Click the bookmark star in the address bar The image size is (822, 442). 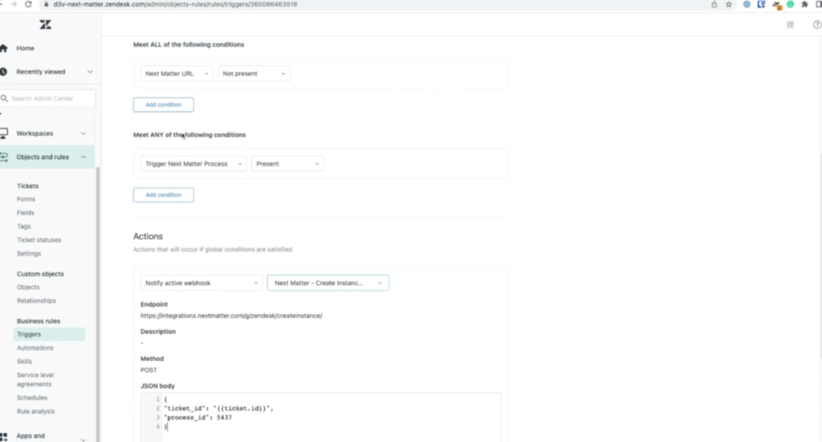click(728, 5)
